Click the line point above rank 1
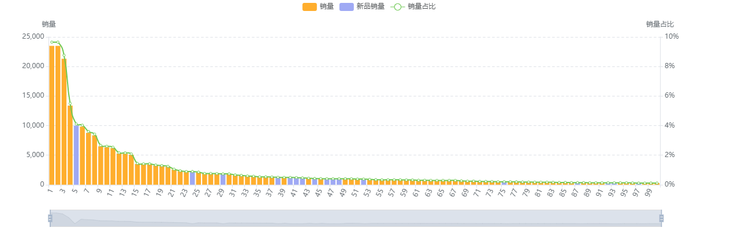The width and height of the screenshot is (738, 231). (51, 42)
